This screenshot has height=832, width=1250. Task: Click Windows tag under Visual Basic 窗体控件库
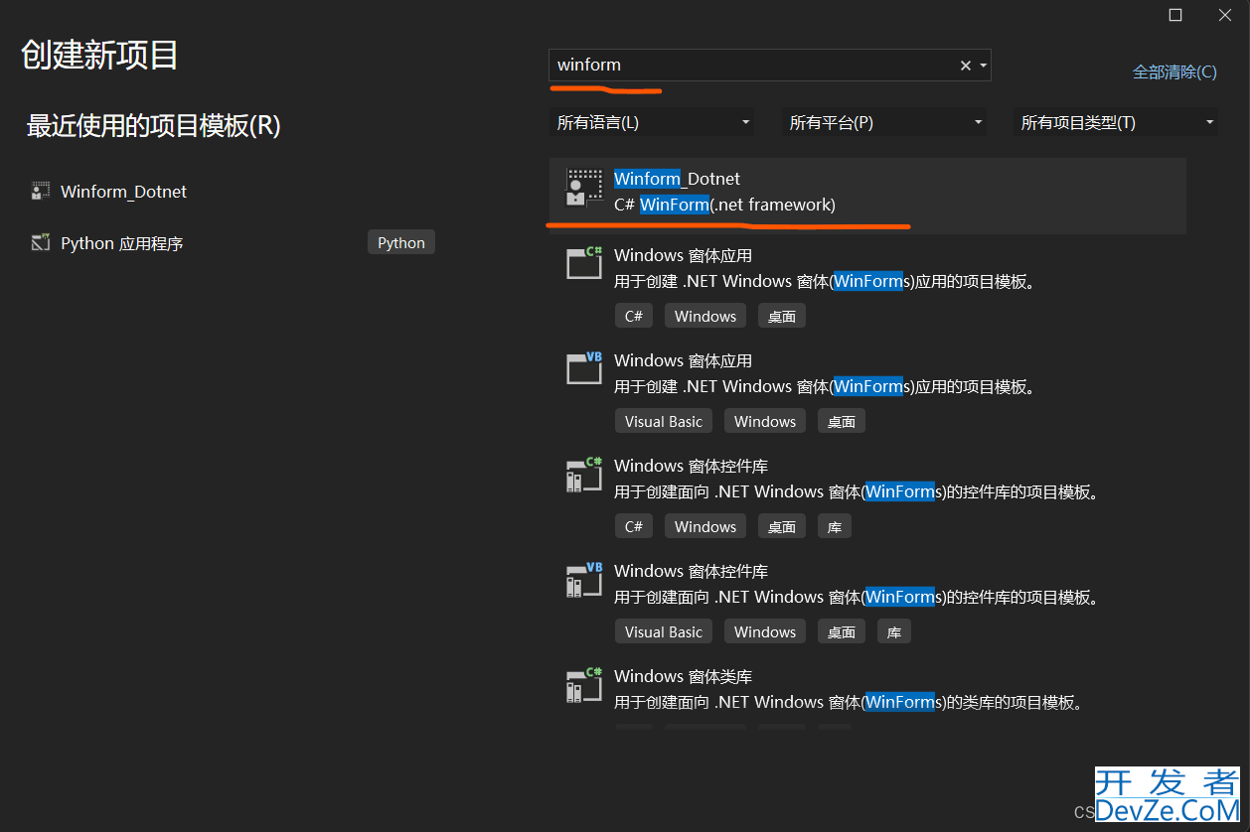click(765, 632)
